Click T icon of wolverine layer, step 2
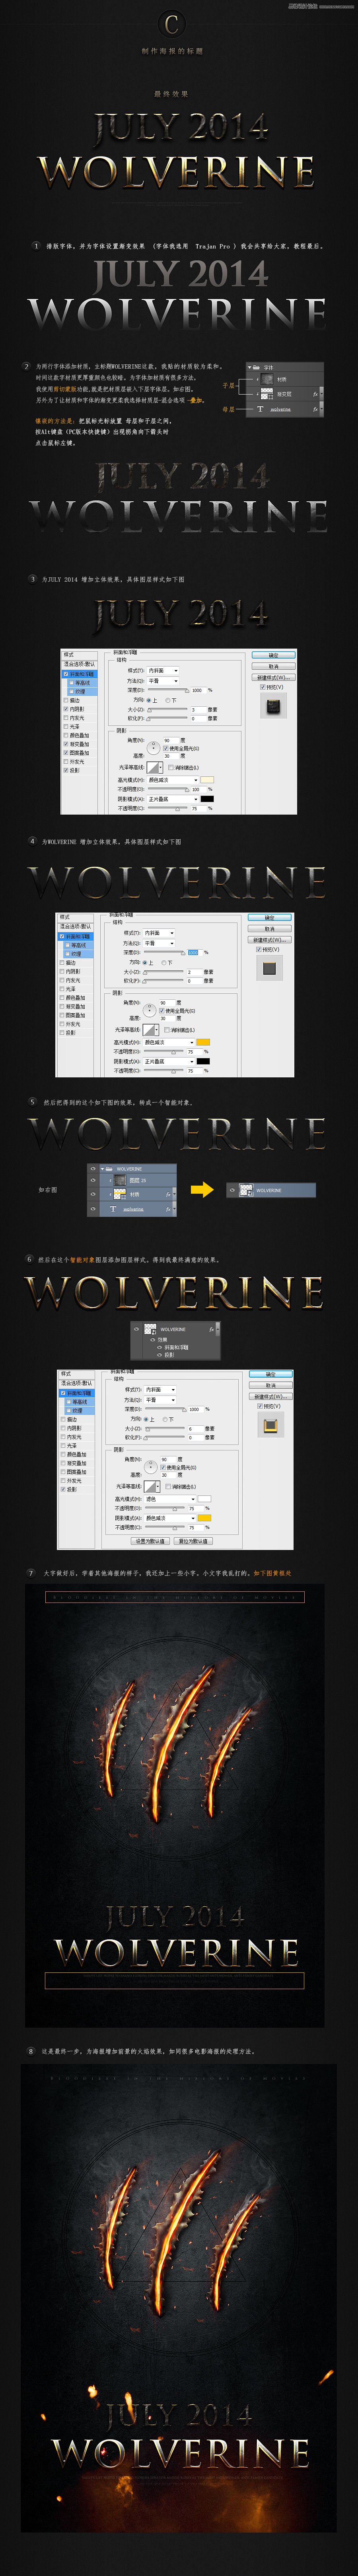 [x=260, y=409]
